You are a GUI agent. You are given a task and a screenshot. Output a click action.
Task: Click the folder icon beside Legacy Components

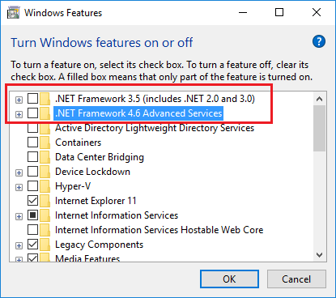coord(45,245)
